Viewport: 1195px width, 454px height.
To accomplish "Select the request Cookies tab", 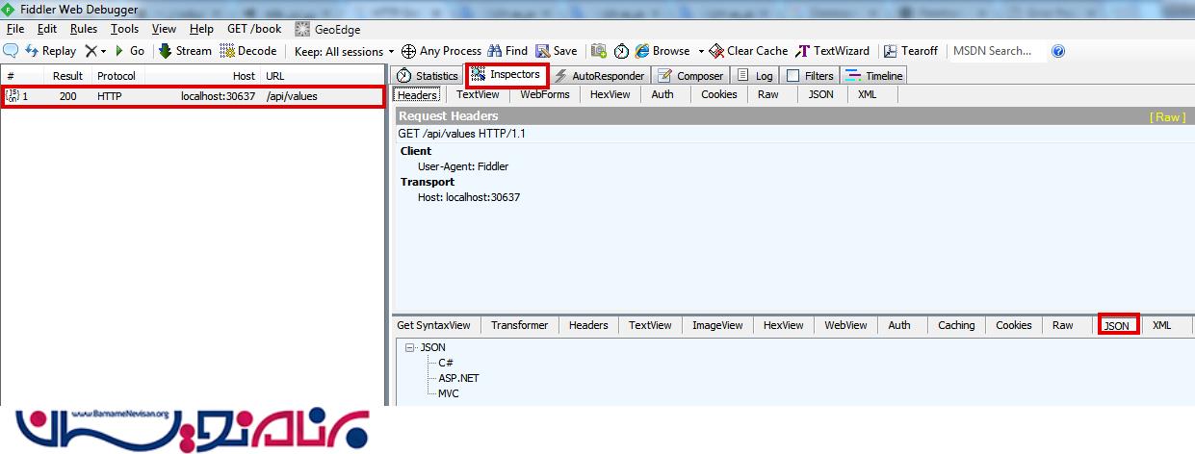I will coord(718,94).
